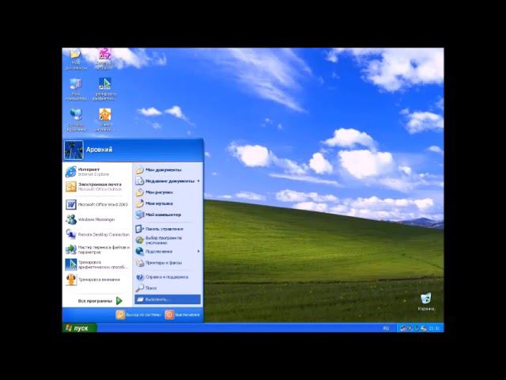Screen dimensions: 506x380
Task: Select the Корзина recycle bin icon
Action: (426, 302)
